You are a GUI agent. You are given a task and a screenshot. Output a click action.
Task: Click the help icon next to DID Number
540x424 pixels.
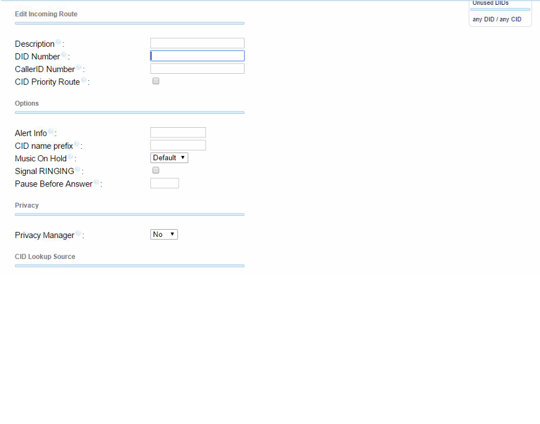pyautogui.click(x=64, y=55)
